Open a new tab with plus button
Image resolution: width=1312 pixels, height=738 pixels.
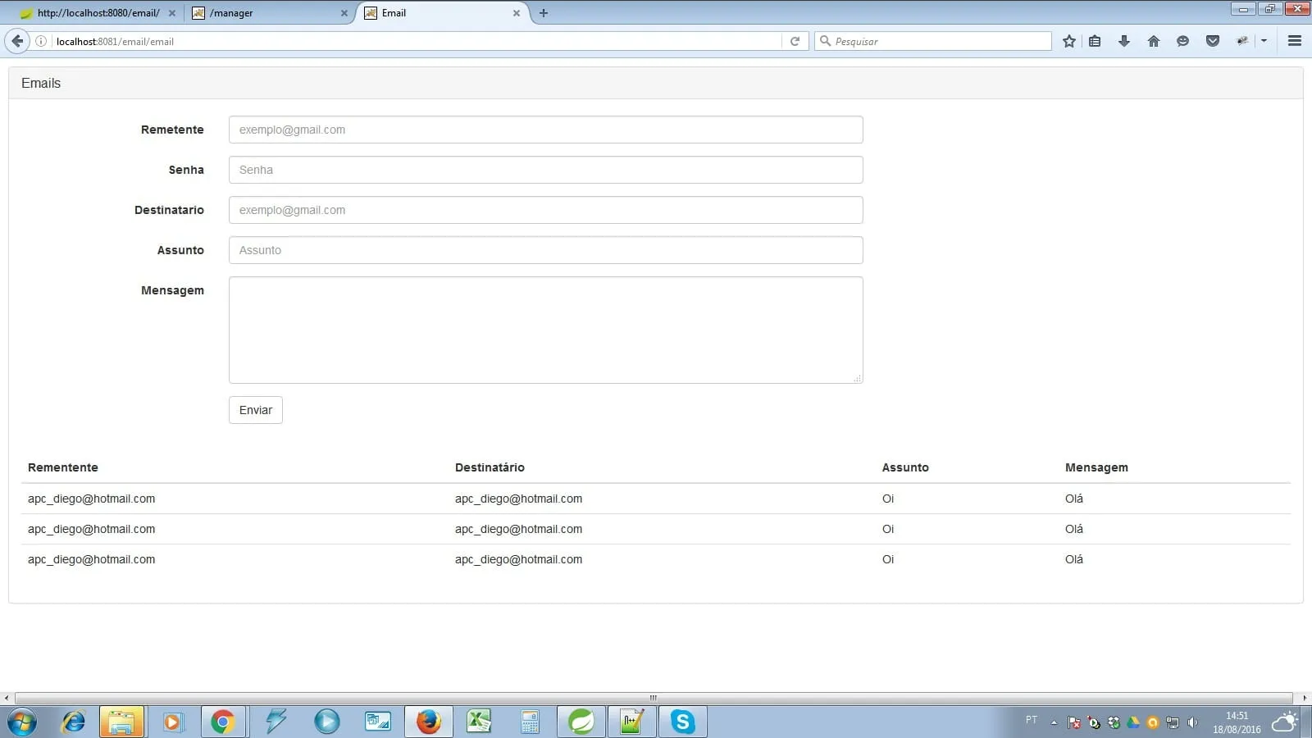(x=544, y=13)
